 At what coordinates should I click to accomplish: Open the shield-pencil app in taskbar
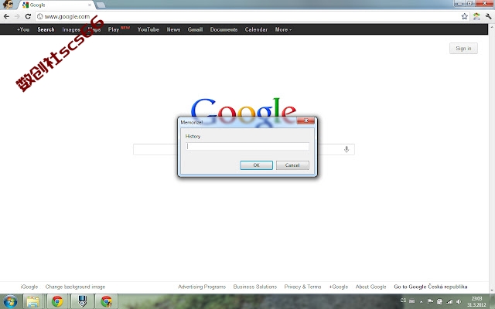[x=82, y=302]
